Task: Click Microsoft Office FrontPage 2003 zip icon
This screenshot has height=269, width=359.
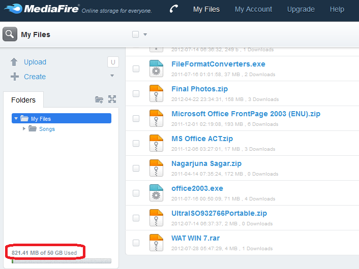Action: point(157,118)
